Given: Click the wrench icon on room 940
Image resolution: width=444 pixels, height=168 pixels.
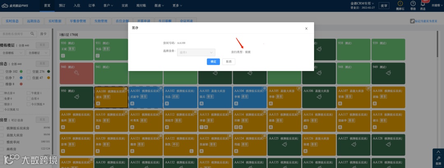Looking at the screenshot, I should (76, 73).
